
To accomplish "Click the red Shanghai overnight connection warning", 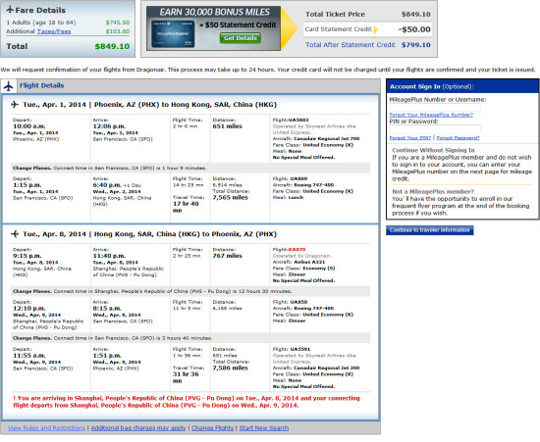I will click(187, 402).
